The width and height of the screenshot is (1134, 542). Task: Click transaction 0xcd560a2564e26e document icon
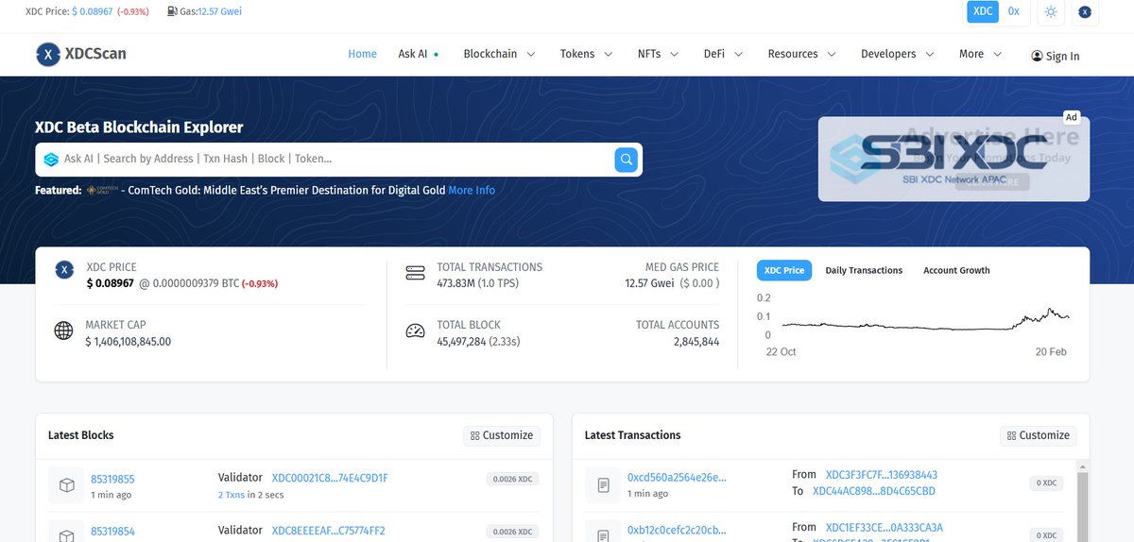[604, 485]
